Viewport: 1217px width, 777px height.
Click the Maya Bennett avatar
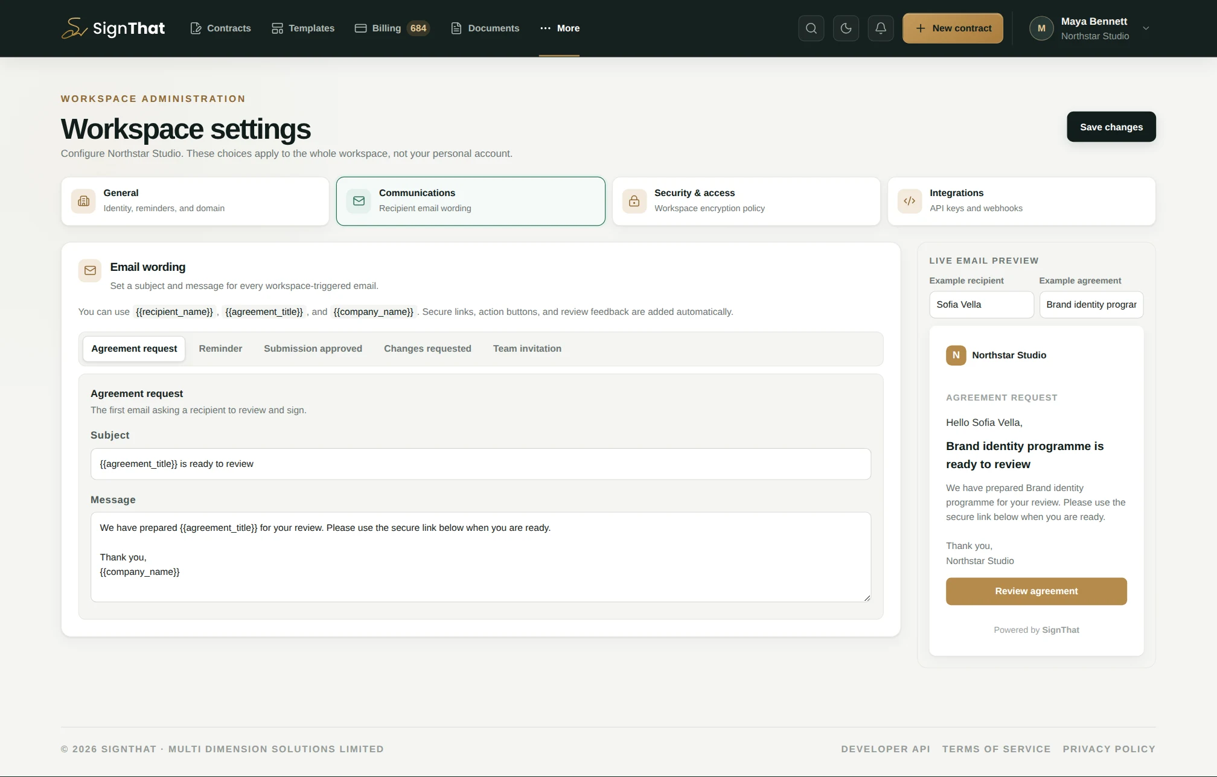coord(1041,28)
